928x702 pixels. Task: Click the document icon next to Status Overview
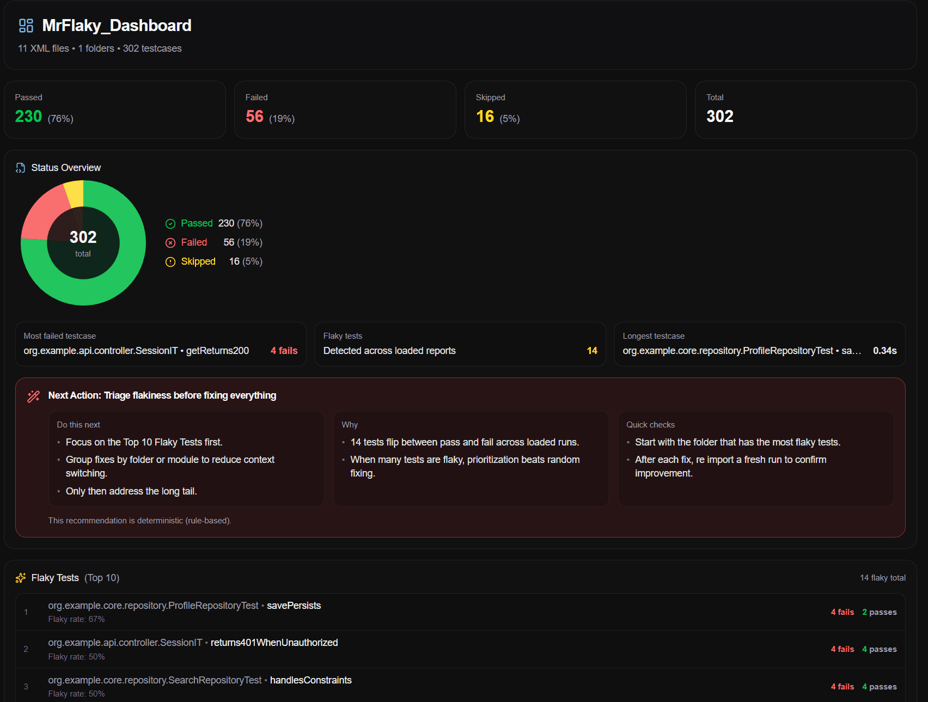[x=20, y=168]
